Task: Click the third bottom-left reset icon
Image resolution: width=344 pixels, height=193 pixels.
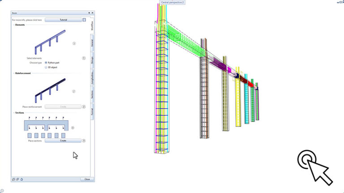Action: click(x=21, y=179)
